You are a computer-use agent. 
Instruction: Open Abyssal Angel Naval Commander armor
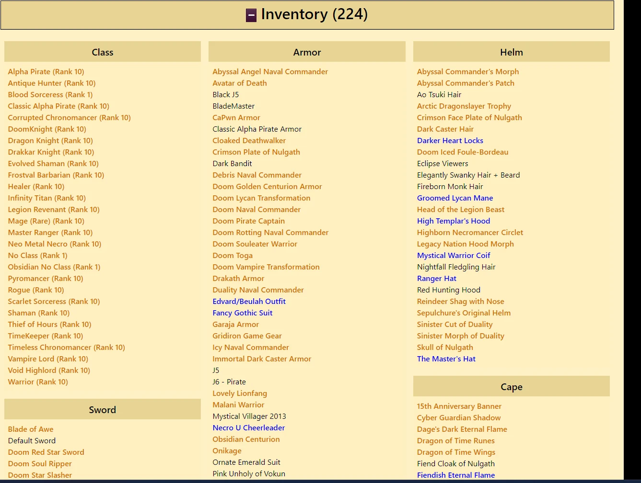270,72
